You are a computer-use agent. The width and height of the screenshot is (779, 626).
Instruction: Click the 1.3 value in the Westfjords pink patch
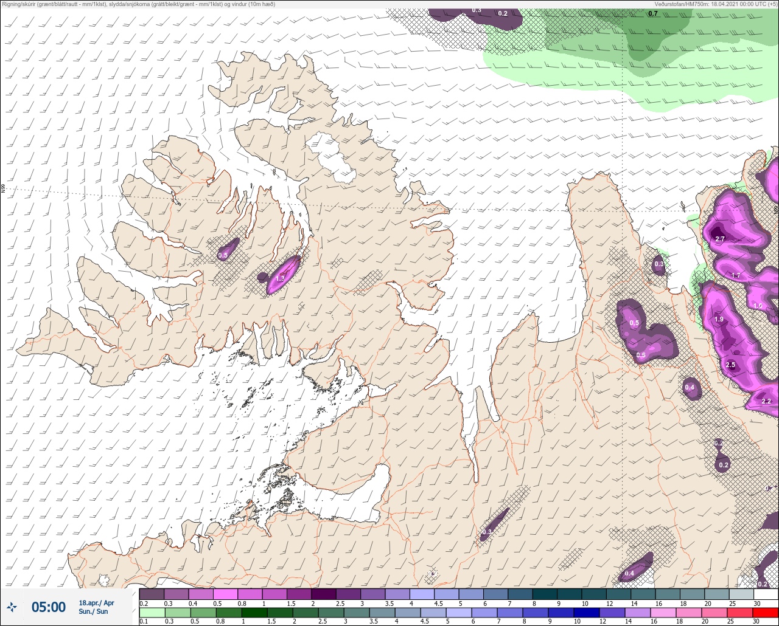[x=280, y=278]
